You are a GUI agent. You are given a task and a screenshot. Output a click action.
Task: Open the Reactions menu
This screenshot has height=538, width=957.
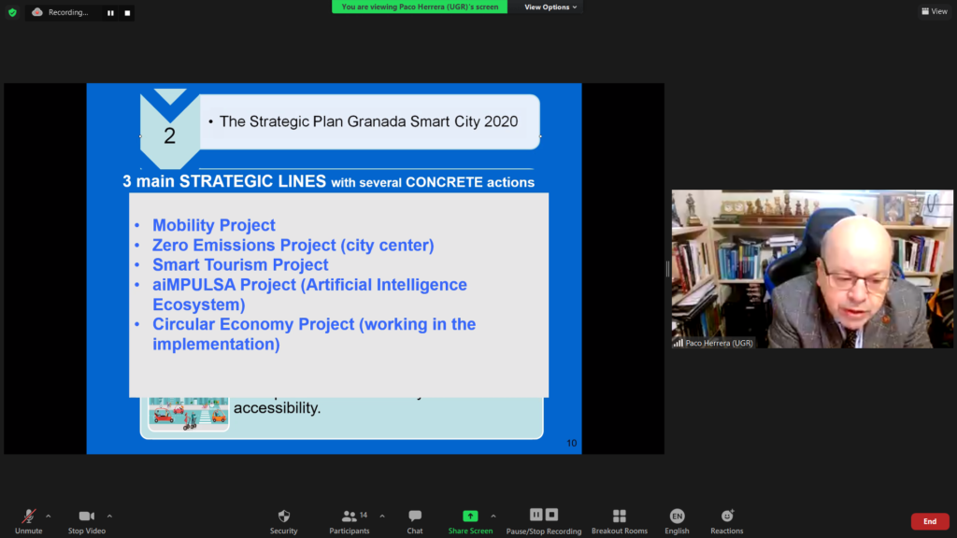click(727, 519)
